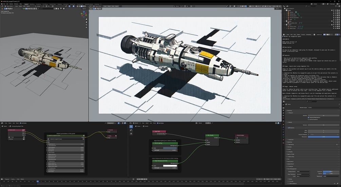Image resolution: width=341 pixels, height=187 pixels.
Task: Click the Paper Background Color swatch
Action: 170,166
